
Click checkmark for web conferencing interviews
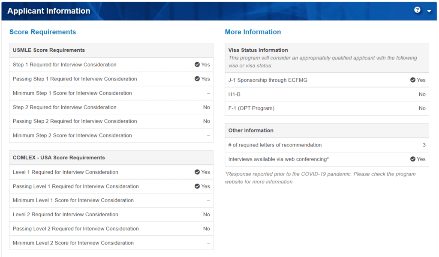pyautogui.click(x=413, y=159)
